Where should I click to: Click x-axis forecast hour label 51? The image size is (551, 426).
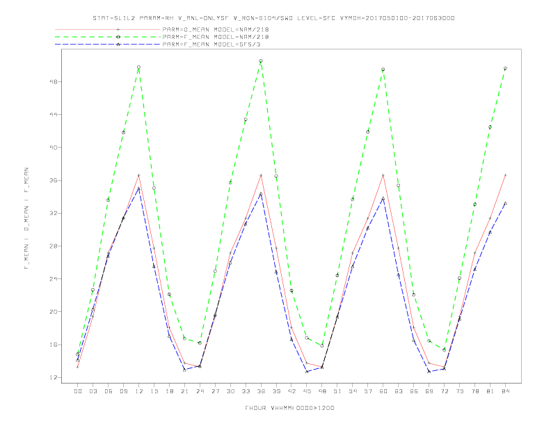point(337,391)
